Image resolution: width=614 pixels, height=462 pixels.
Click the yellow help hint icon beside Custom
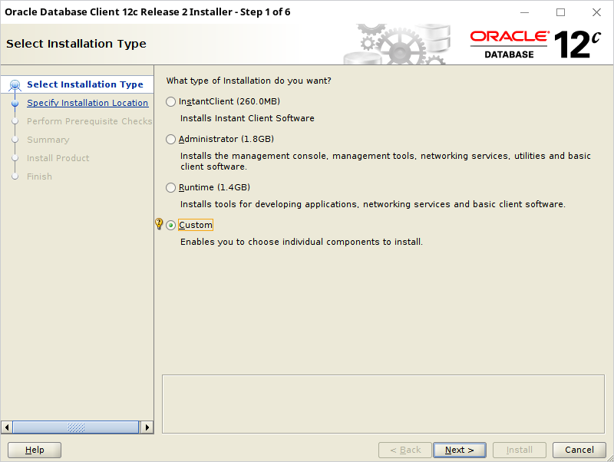[159, 224]
